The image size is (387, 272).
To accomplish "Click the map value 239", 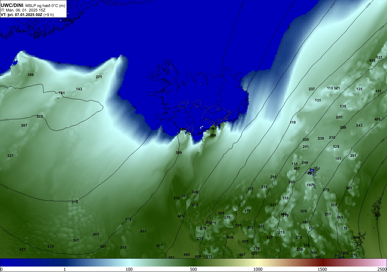I will pos(321,138).
